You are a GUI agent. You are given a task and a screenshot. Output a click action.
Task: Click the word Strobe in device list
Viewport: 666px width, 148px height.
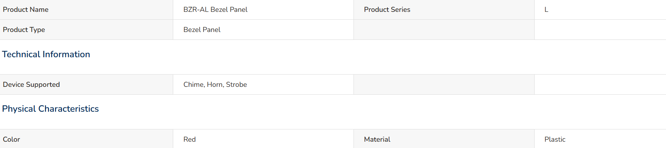(236, 84)
